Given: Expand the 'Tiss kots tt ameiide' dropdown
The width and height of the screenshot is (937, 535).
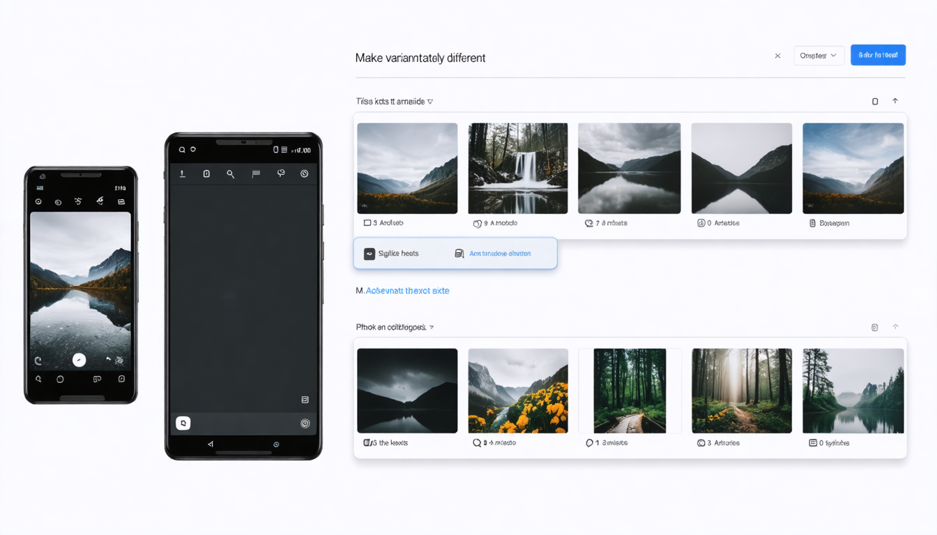Looking at the screenshot, I should click(x=430, y=101).
